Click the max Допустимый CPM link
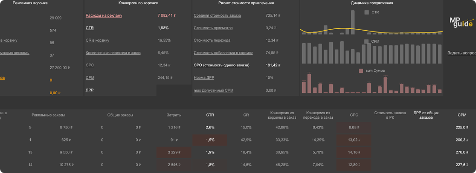Viewport: 476px width, 173px height. (213, 90)
